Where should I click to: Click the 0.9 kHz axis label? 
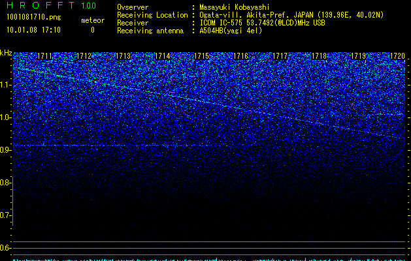tap(5, 150)
